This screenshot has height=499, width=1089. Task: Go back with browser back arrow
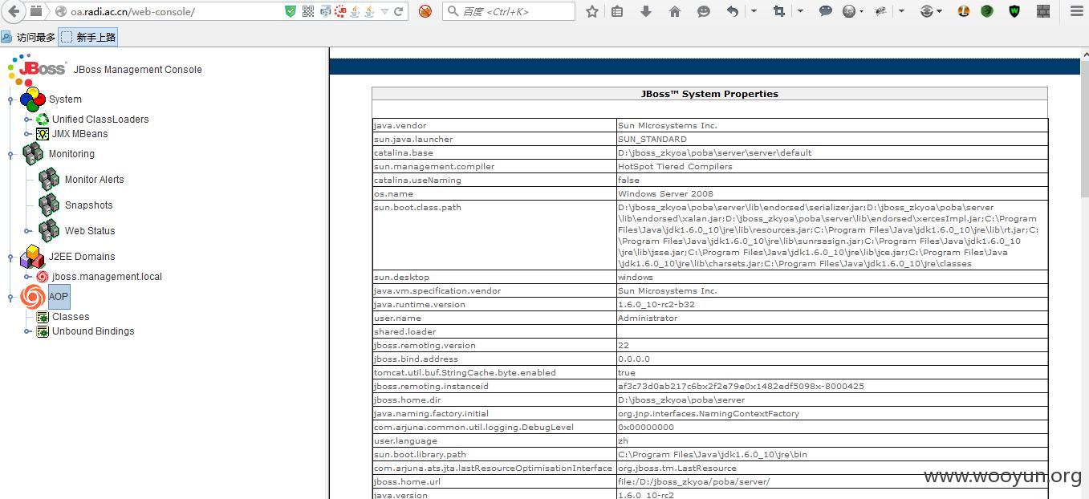pyautogui.click(x=14, y=11)
